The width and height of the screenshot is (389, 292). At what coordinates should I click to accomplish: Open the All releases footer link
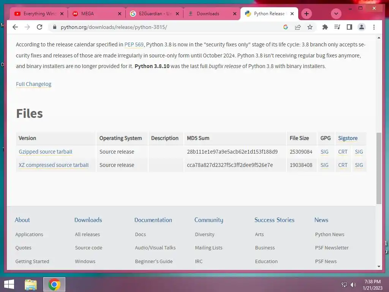pyautogui.click(x=87, y=234)
